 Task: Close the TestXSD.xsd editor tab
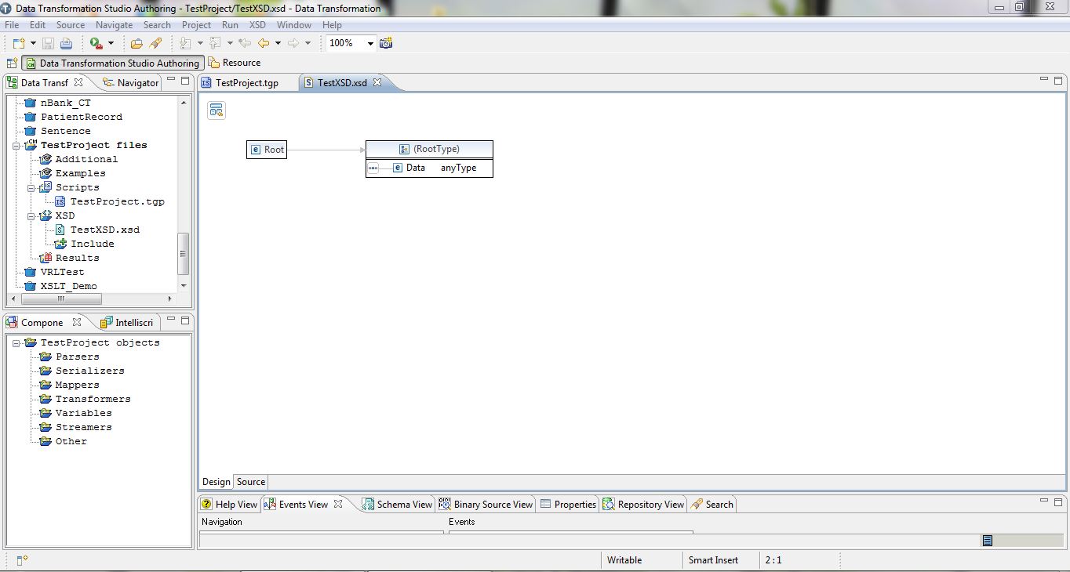click(377, 82)
